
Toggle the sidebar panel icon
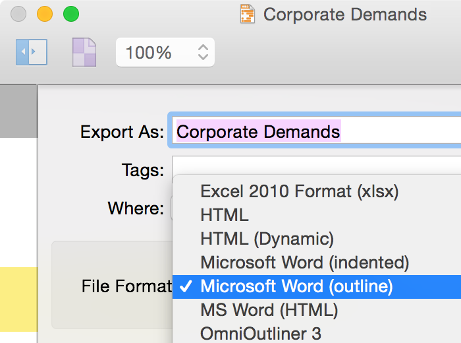coord(32,52)
